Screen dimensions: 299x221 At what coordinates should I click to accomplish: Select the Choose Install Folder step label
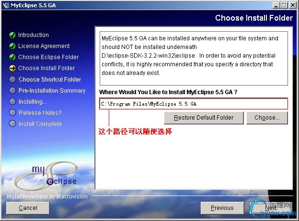click(x=46, y=68)
